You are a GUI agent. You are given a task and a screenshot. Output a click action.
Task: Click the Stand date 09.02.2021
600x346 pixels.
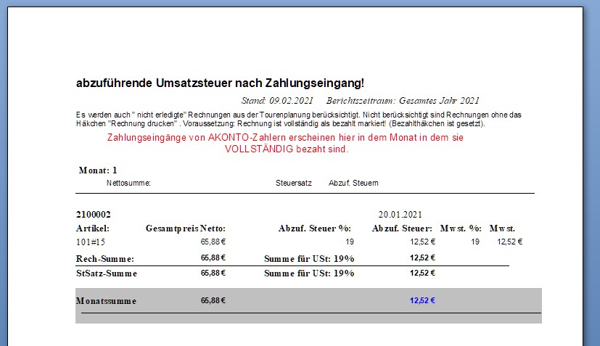coord(277,101)
